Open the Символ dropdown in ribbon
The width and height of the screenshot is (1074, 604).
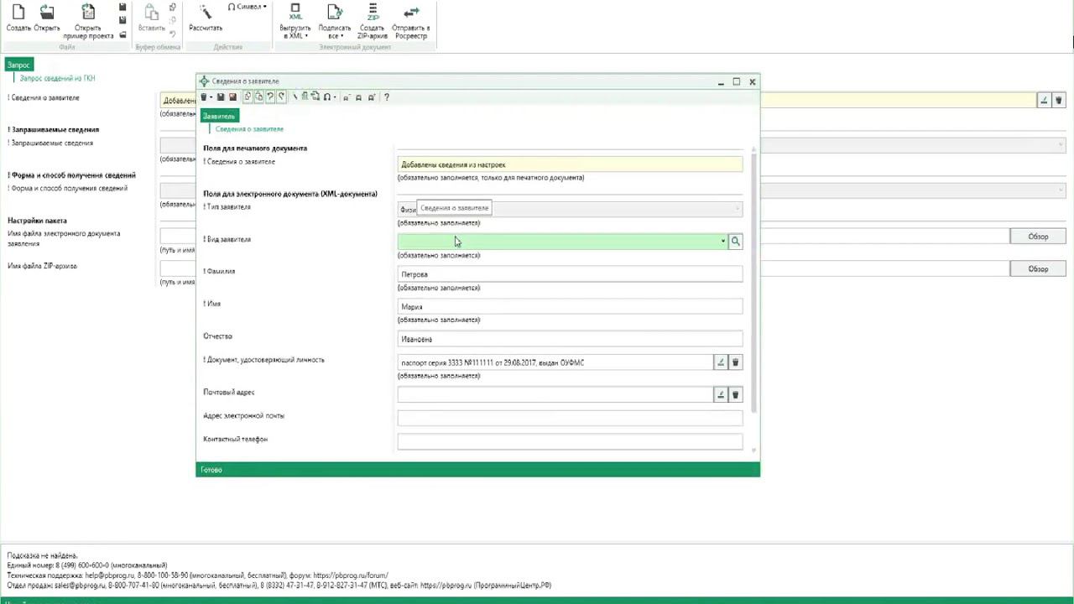[x=248, y=7]
